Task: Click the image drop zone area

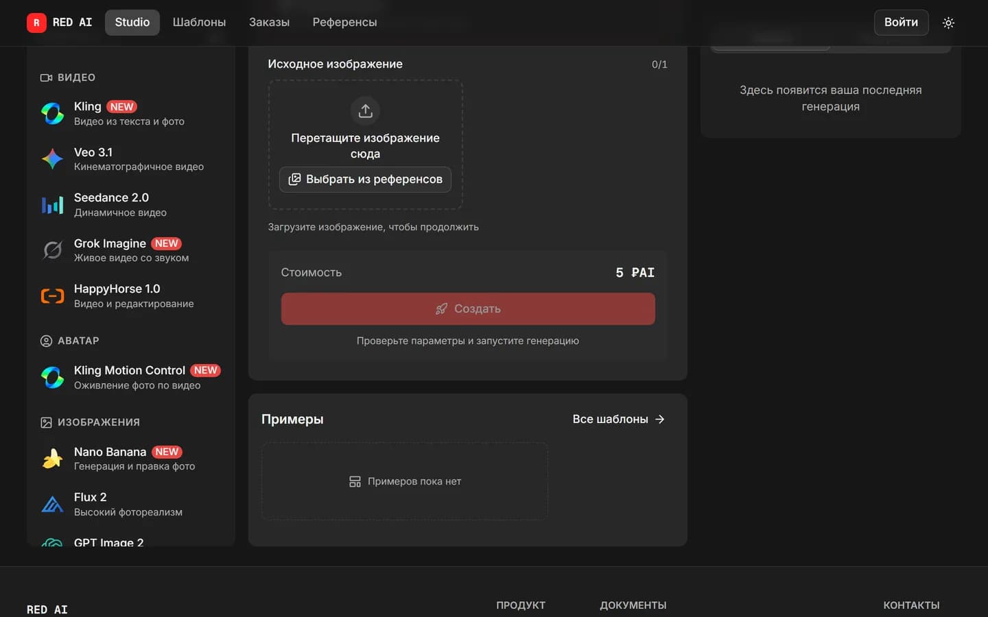Action: (365, 145)
